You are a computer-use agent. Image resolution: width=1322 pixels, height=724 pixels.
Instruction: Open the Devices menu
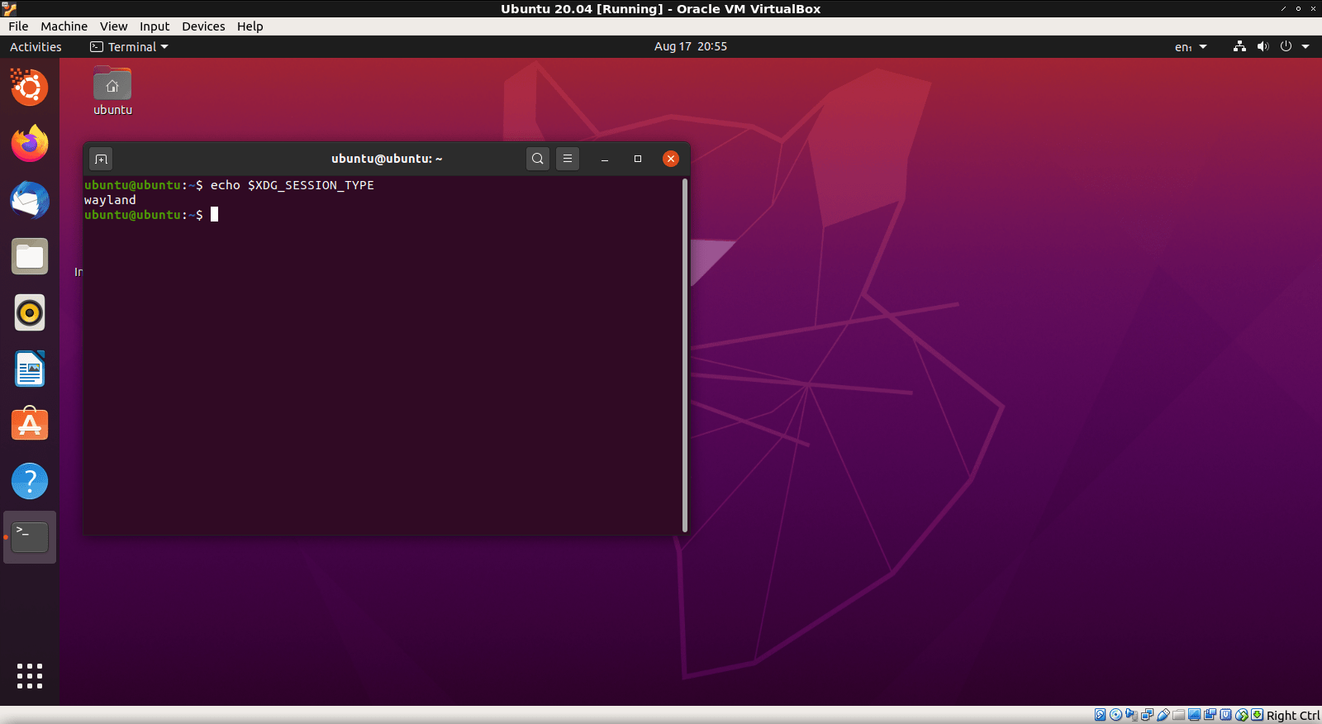[203, 26]
